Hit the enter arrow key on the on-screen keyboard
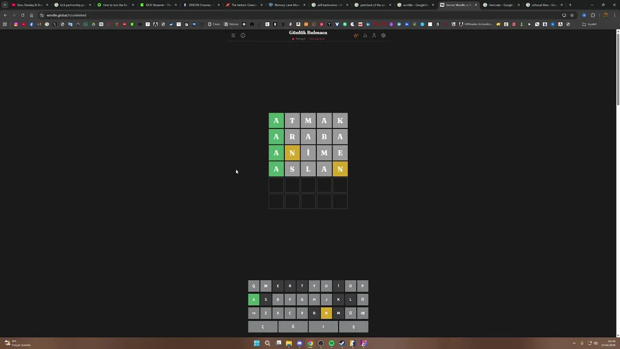 pyautogui.click(x=253, y=313)
